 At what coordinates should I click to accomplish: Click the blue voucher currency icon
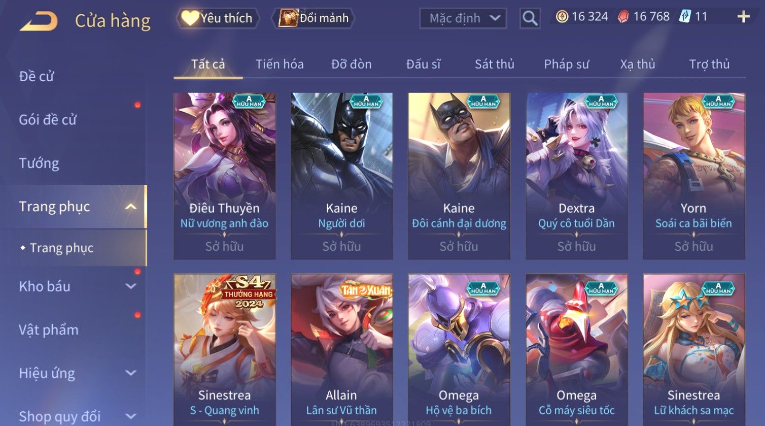tap(685, 17)
